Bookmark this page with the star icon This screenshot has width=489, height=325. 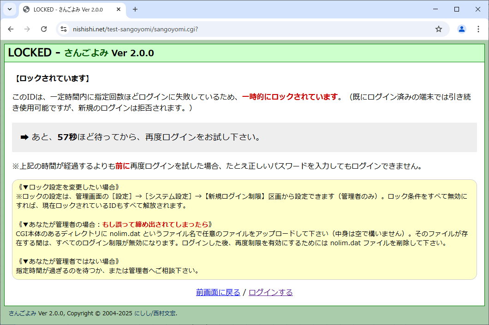pyautogui.click(x=439, y=29)
